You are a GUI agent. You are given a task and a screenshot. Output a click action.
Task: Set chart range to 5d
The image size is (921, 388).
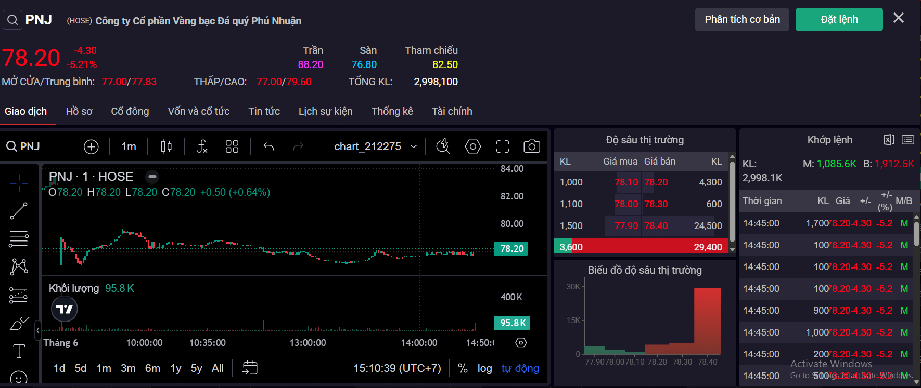tap(81, 368)
